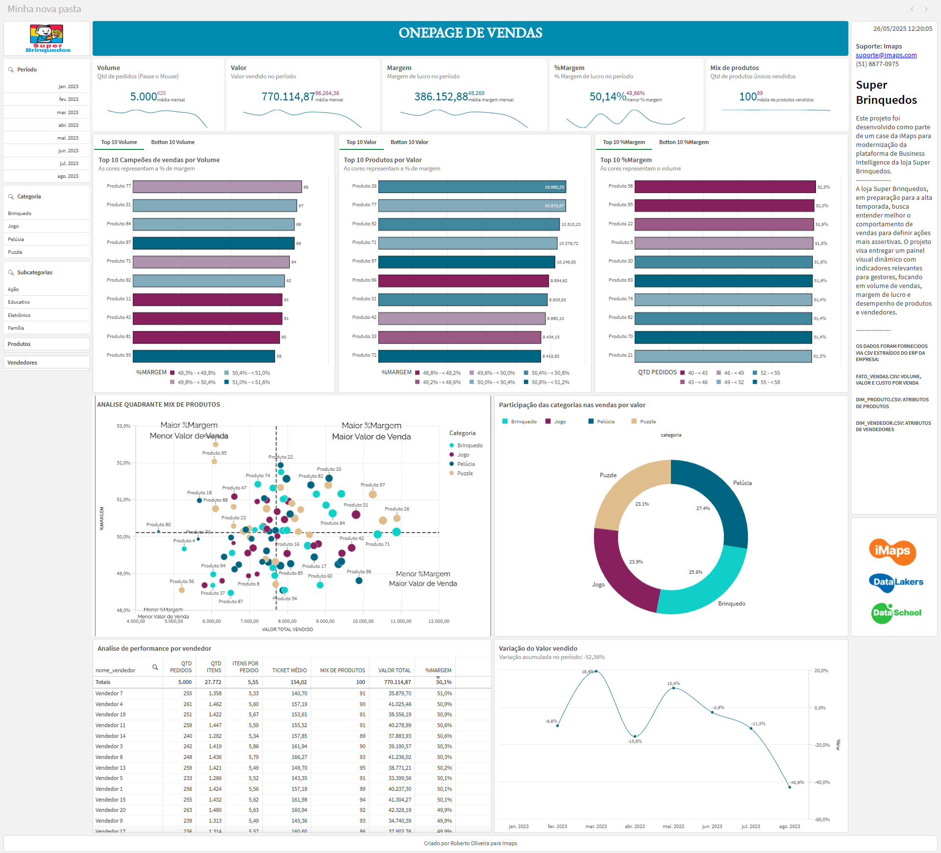Show the Botton 10 %Margem tab
Viewport: 941px width, 853px height.
684,142
